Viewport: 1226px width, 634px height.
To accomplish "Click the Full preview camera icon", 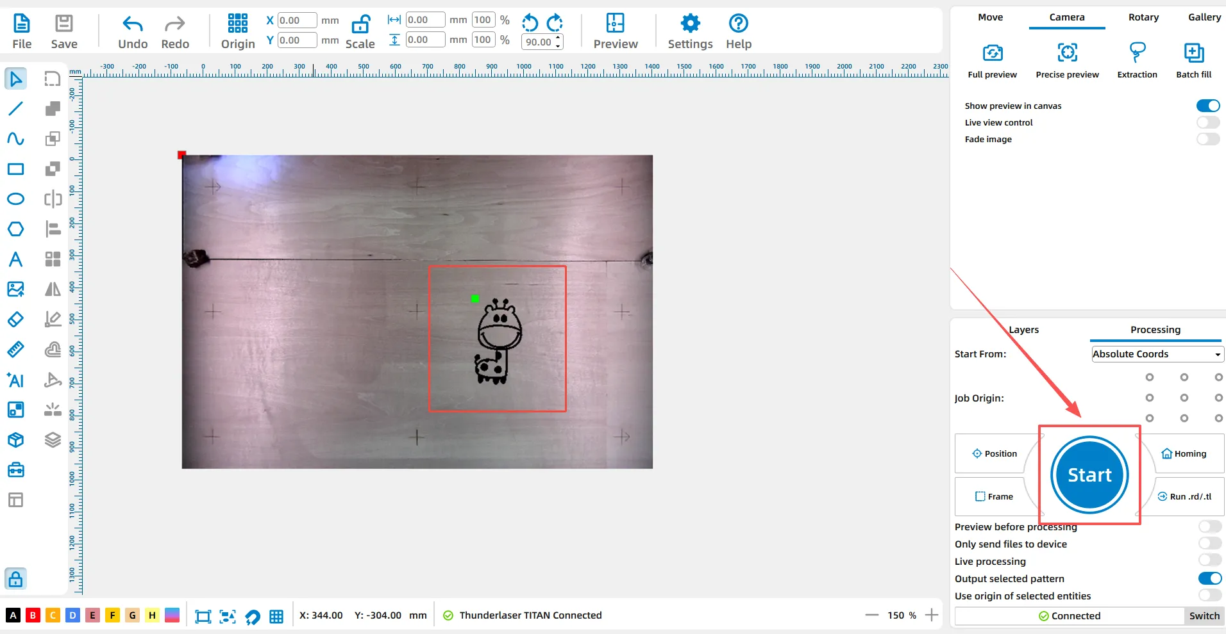I will (x=992, y=53).
